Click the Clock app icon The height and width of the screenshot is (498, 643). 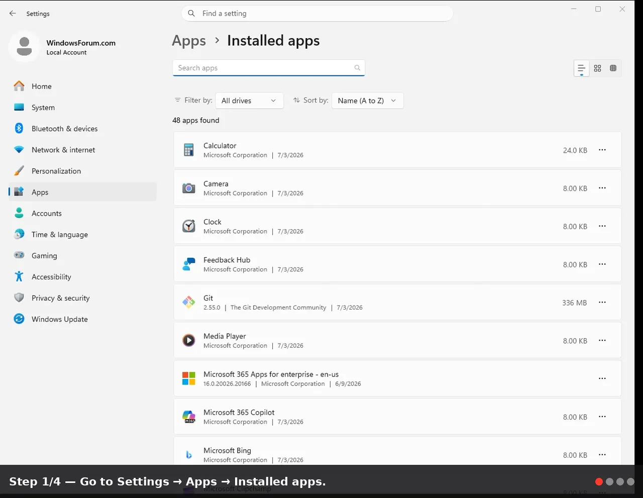[189, 226]
